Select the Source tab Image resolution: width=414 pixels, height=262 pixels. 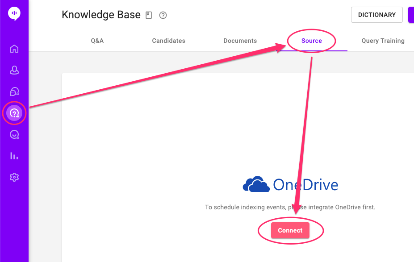pos(312,41)
